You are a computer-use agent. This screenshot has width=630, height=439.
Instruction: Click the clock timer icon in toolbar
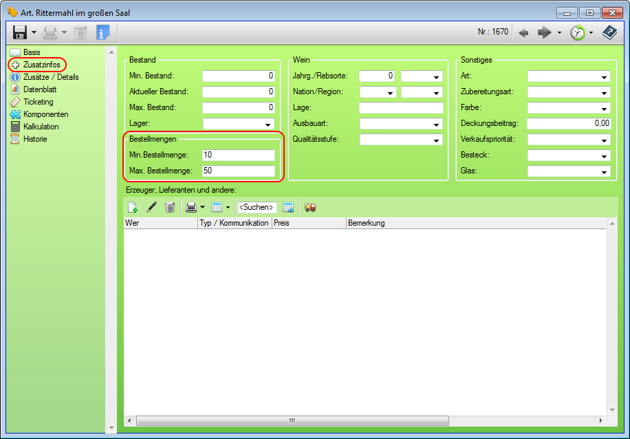tap(577, 32)
